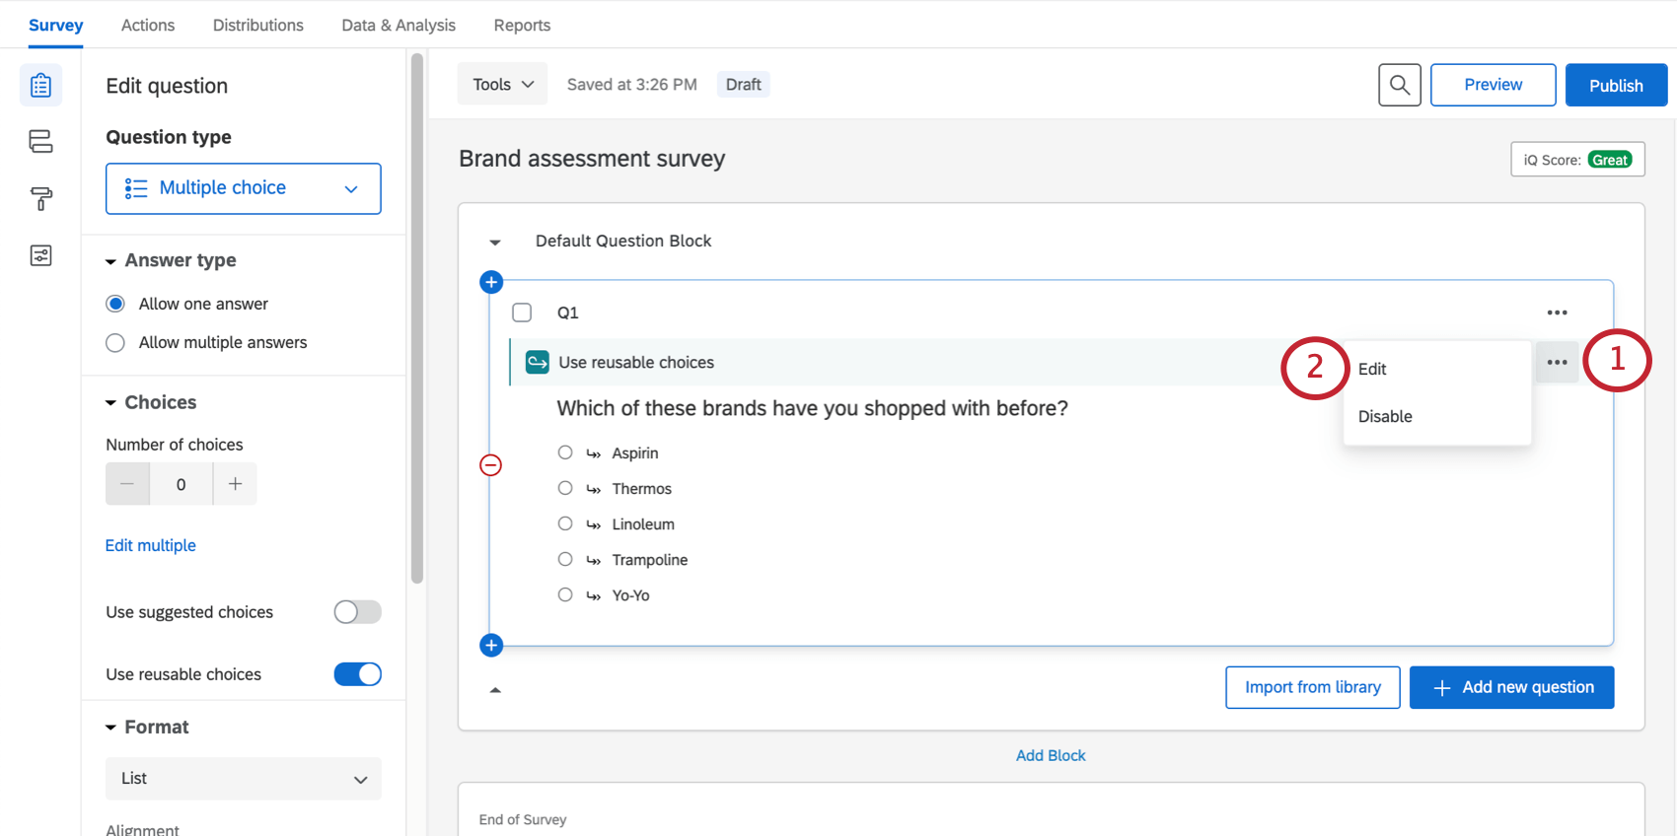
Task: Check the Q1 question checkbox
Action: click(522, 313)
